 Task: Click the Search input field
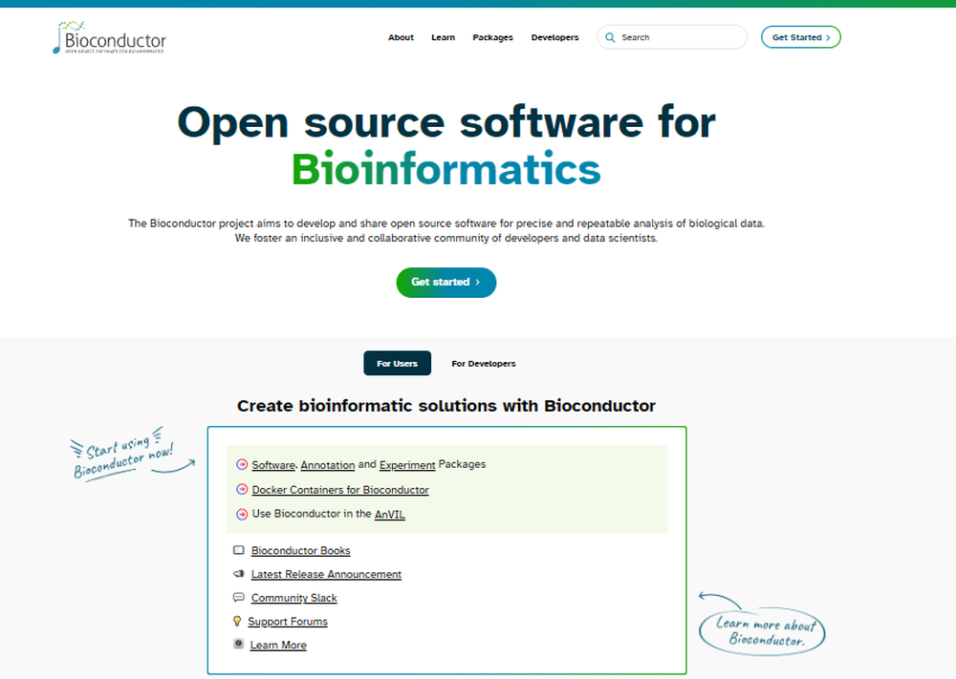[672, 37]
